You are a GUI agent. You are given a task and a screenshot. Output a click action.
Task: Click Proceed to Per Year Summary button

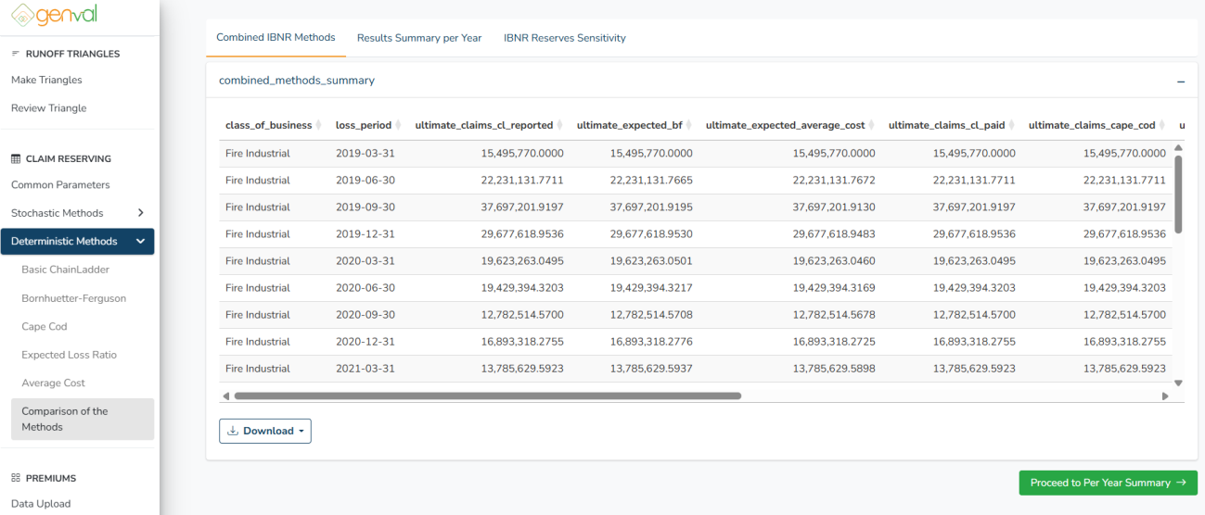click(1108, 483)
